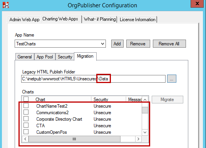206x148 pixels.
Task: Browse for folder with the ellipsis button
Action: (172, 79)
